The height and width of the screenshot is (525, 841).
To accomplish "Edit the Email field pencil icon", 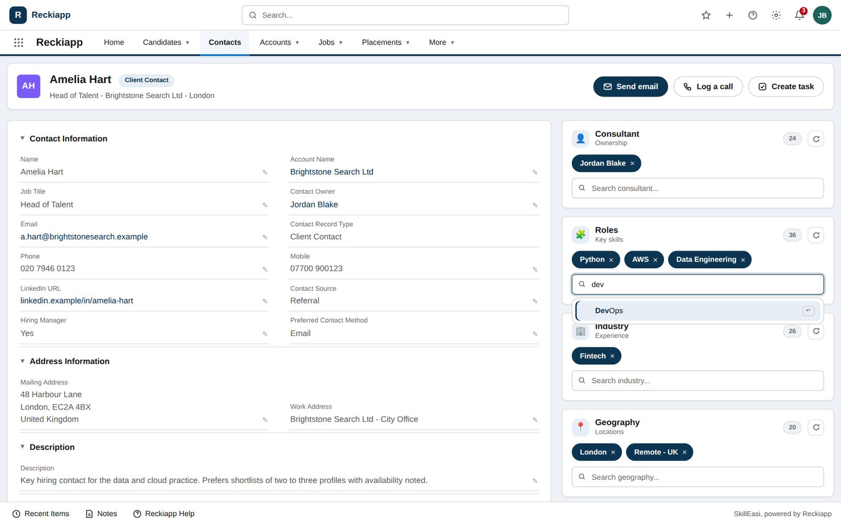I will pyautogui.click(x=265, y=237).
